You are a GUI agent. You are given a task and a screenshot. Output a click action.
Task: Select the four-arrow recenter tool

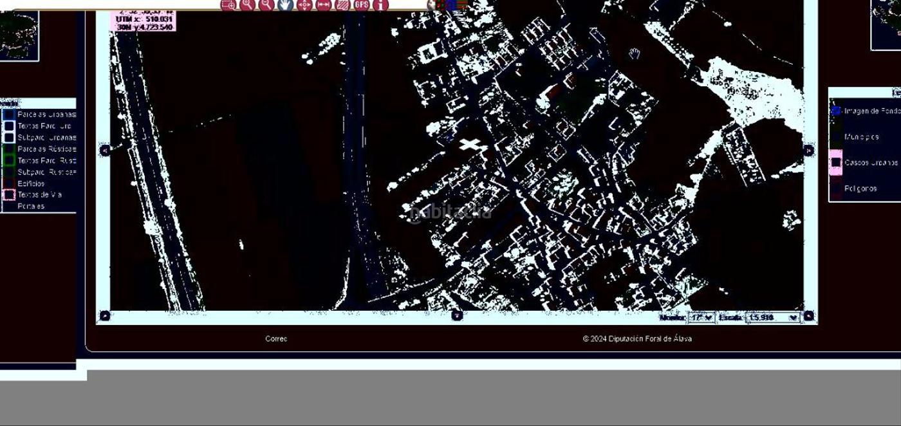click(x=304, y=5)
